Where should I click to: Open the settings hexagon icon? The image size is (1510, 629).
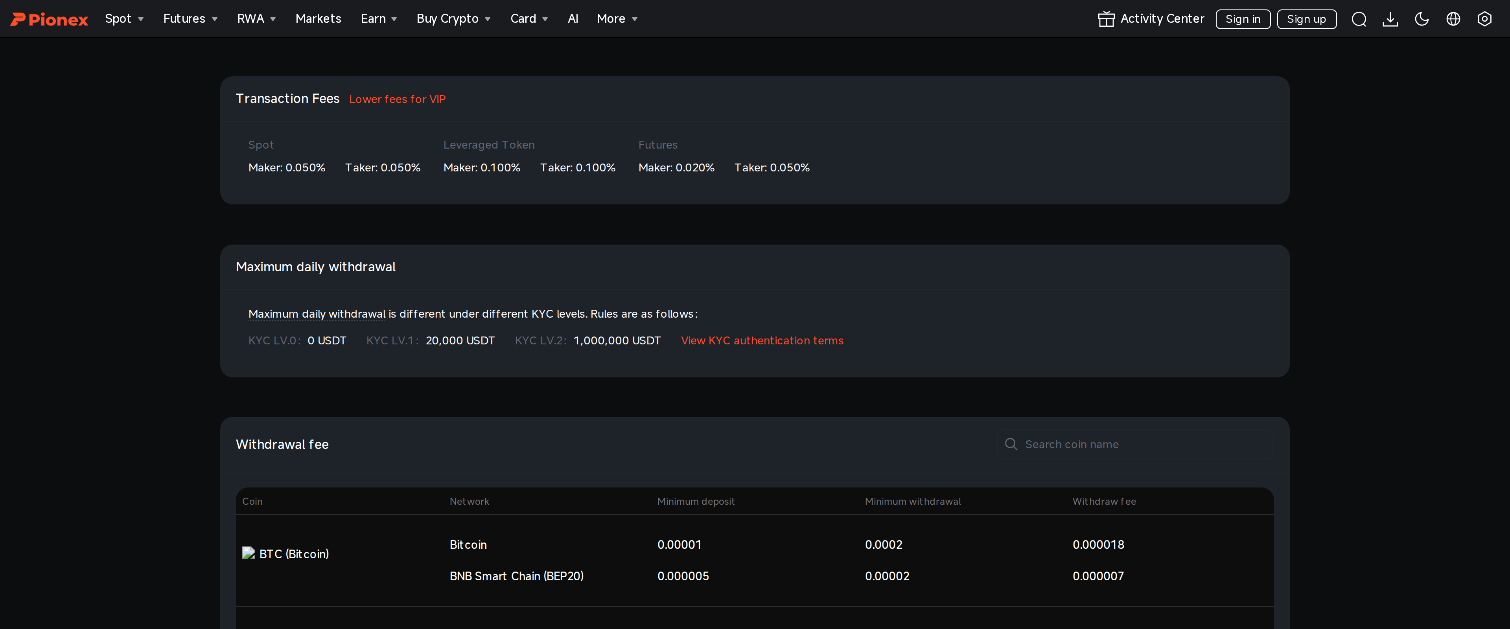pos(1484,19)
